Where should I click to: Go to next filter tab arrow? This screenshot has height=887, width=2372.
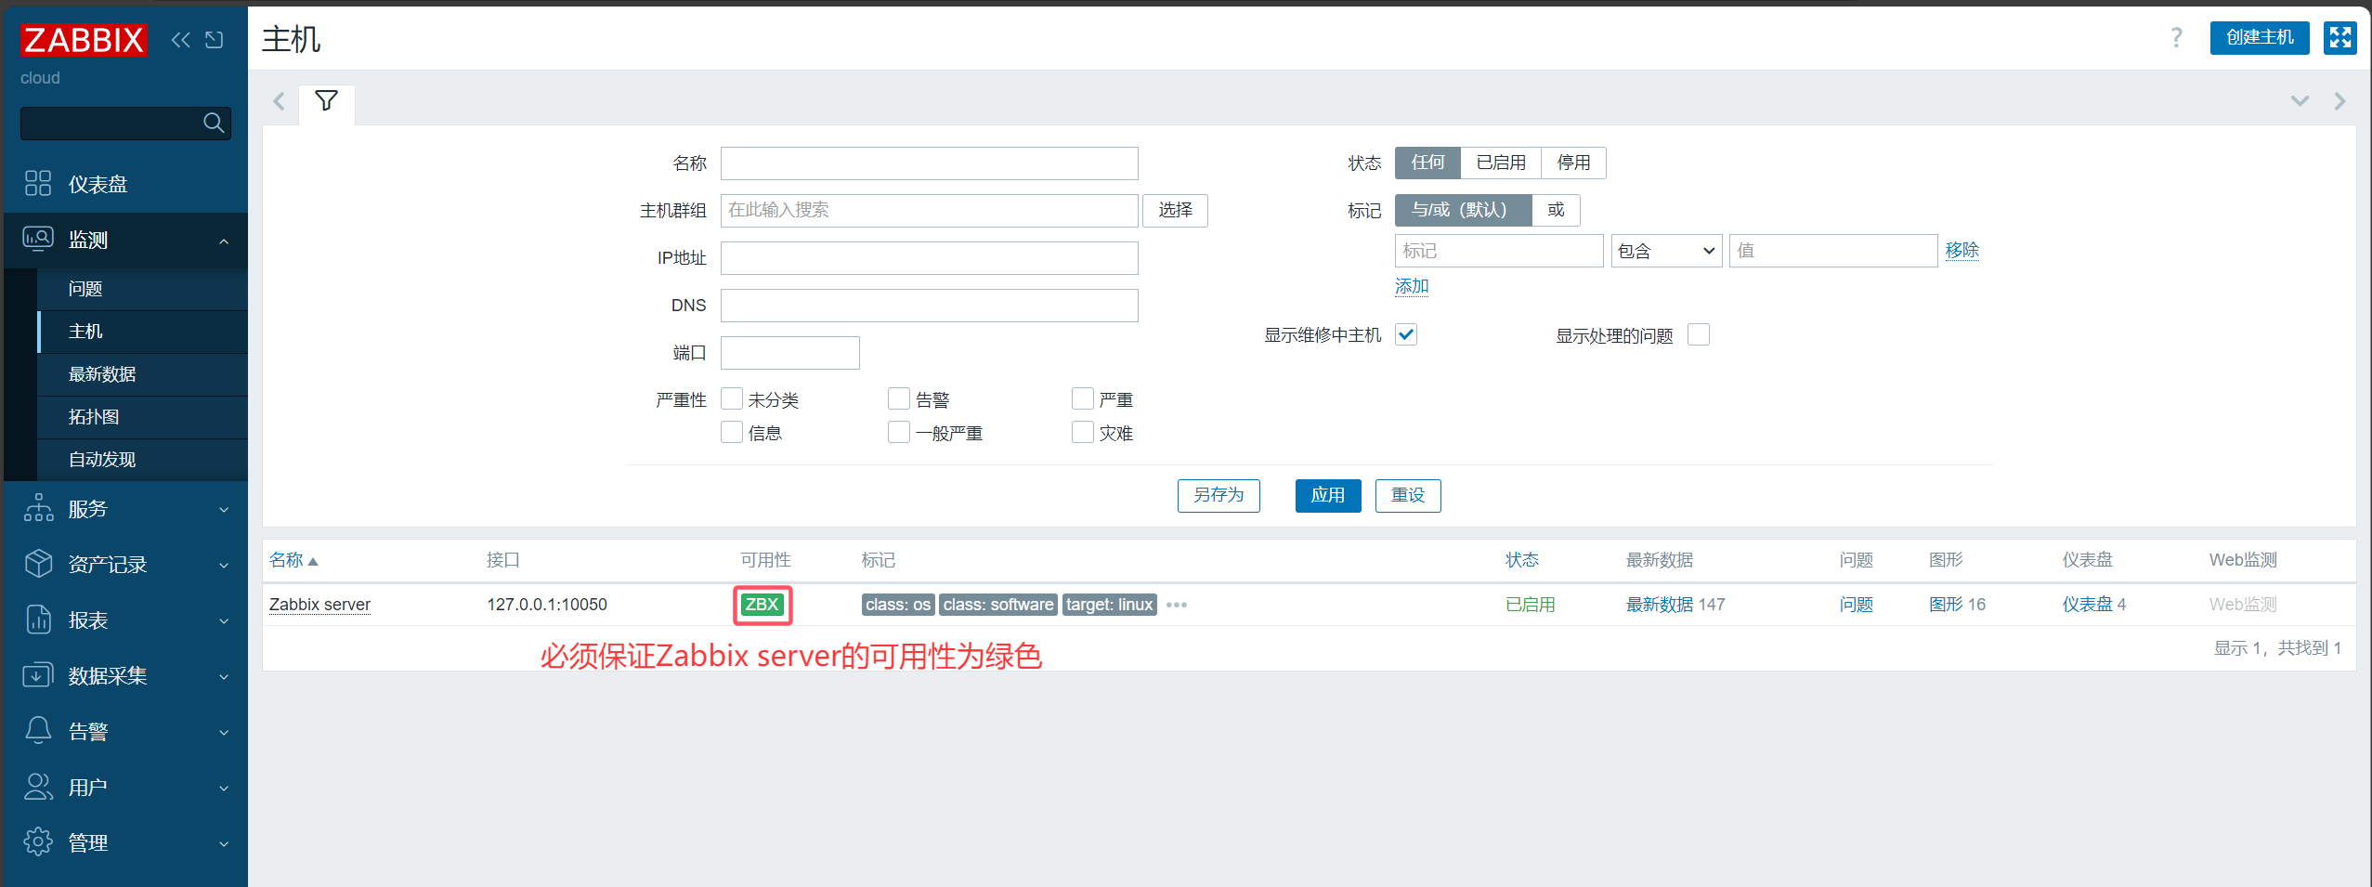pyautogui.click(x=2339, y=101)
